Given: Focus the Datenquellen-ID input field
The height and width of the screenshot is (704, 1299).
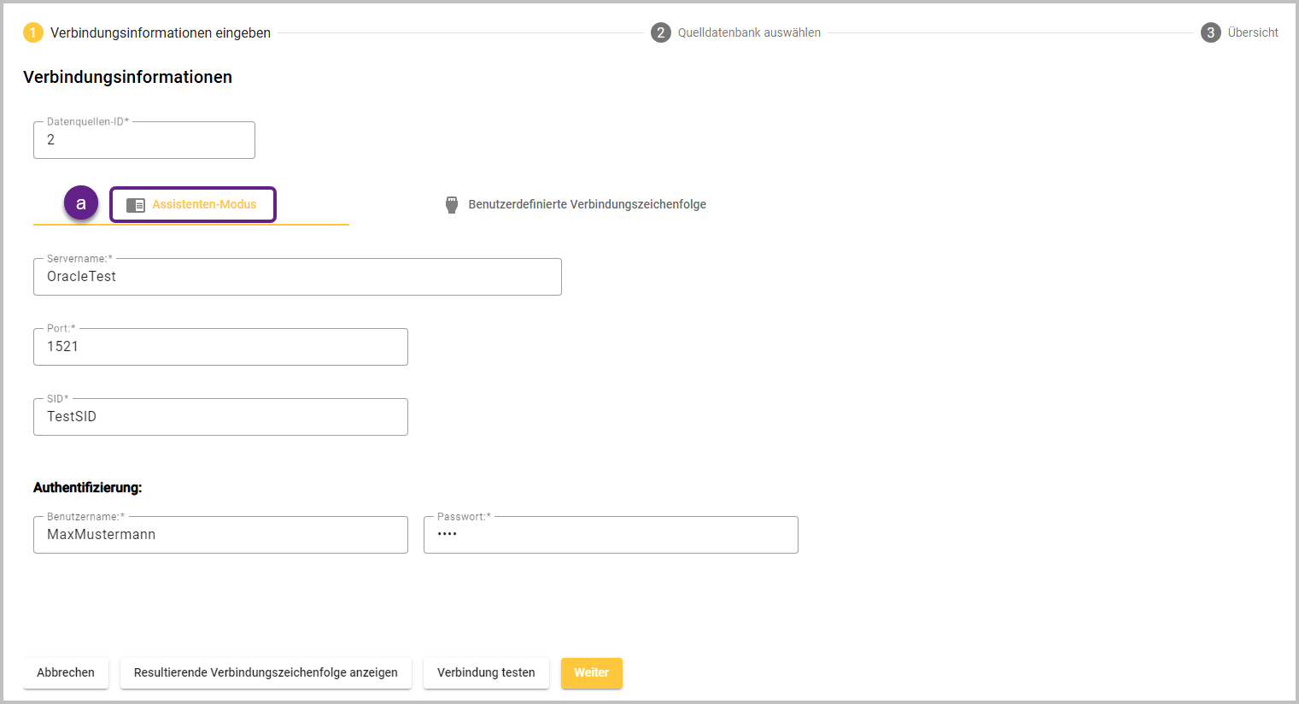Looking at the screenshot, I should point(143,140).
